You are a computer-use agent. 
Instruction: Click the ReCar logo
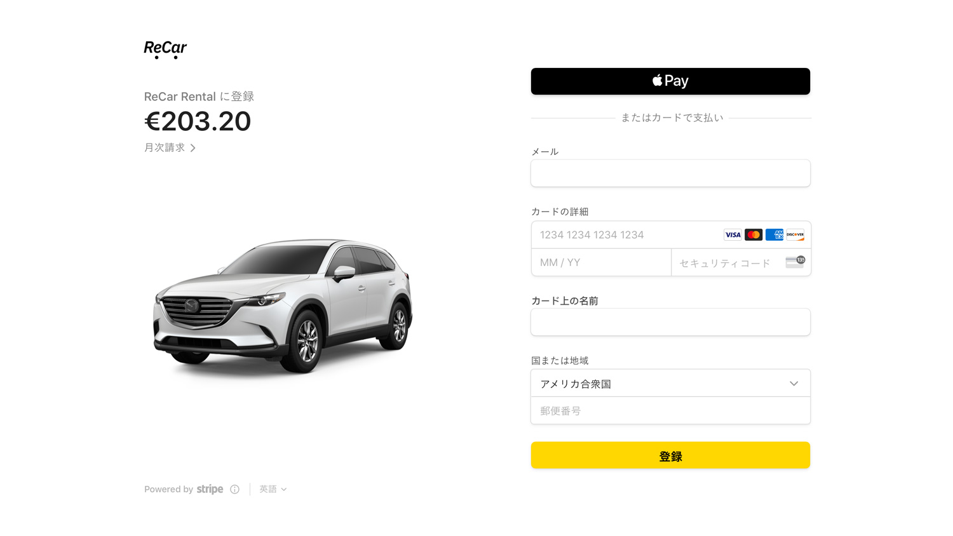(x=165, y=49)
